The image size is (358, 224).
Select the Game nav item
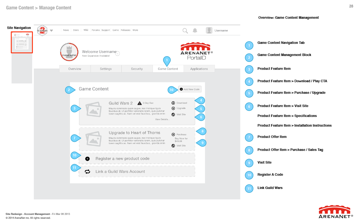[116, 30]
